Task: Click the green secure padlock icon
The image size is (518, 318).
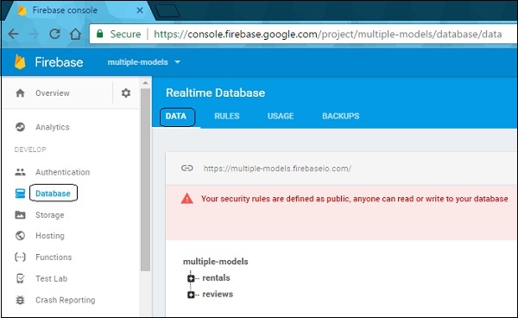Action: [x=100, y=34]
